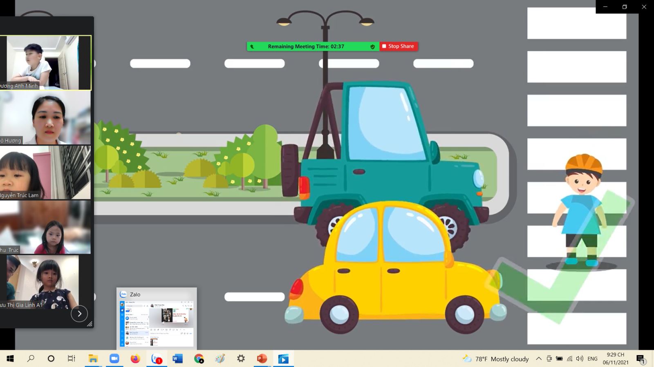The width and height of the screenshot is (654, 367).
Task: Open the weather widget showing 78°F
Action: (x=495, y=359)
